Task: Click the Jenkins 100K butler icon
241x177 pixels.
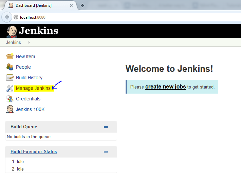Action: 10,109
